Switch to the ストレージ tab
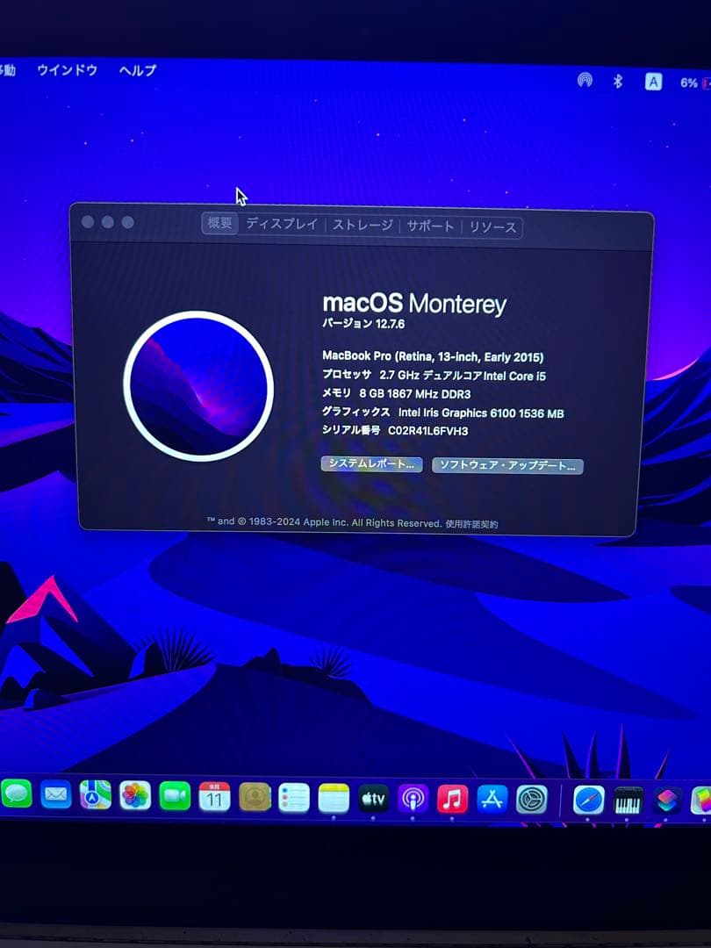 [x=363, y=226]
